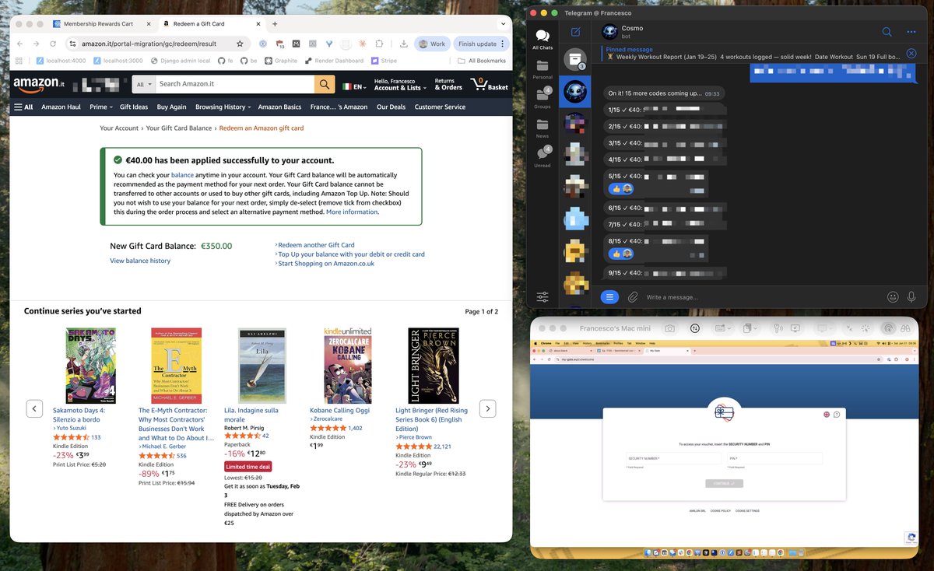Open All Bookmarks folder in Chrome

482,61
